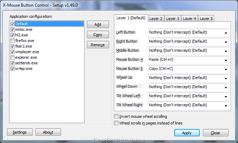Screen dimensions: 238x143
Task: Uncheck the fear2.exe profile checkbox
Action: click(12, 46)
